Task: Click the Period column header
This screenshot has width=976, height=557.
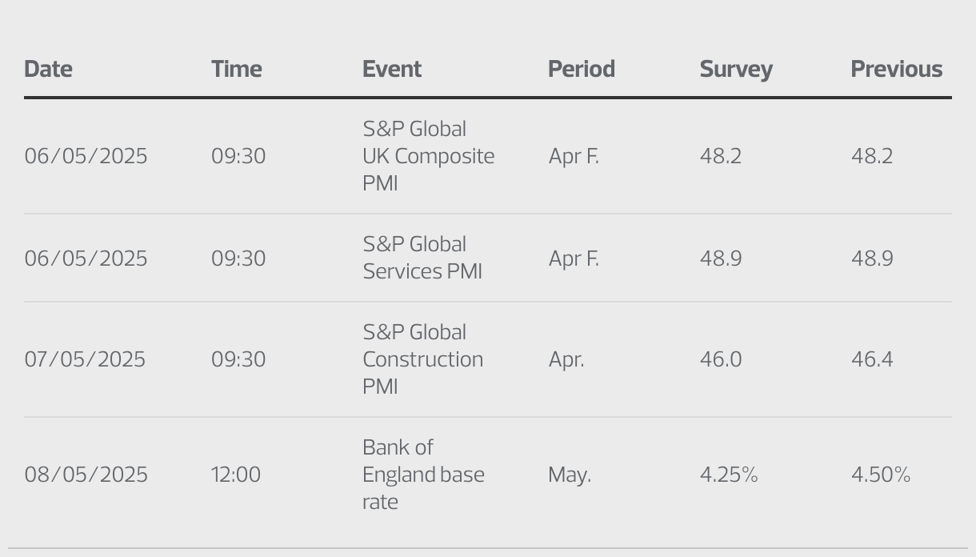Action: click(x=581, y=69)
